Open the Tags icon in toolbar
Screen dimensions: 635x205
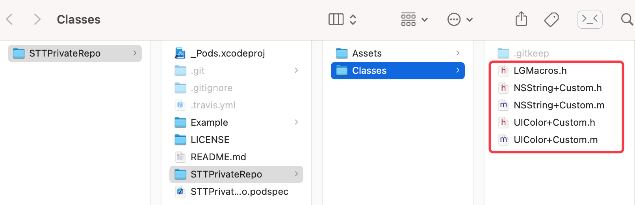551,19
